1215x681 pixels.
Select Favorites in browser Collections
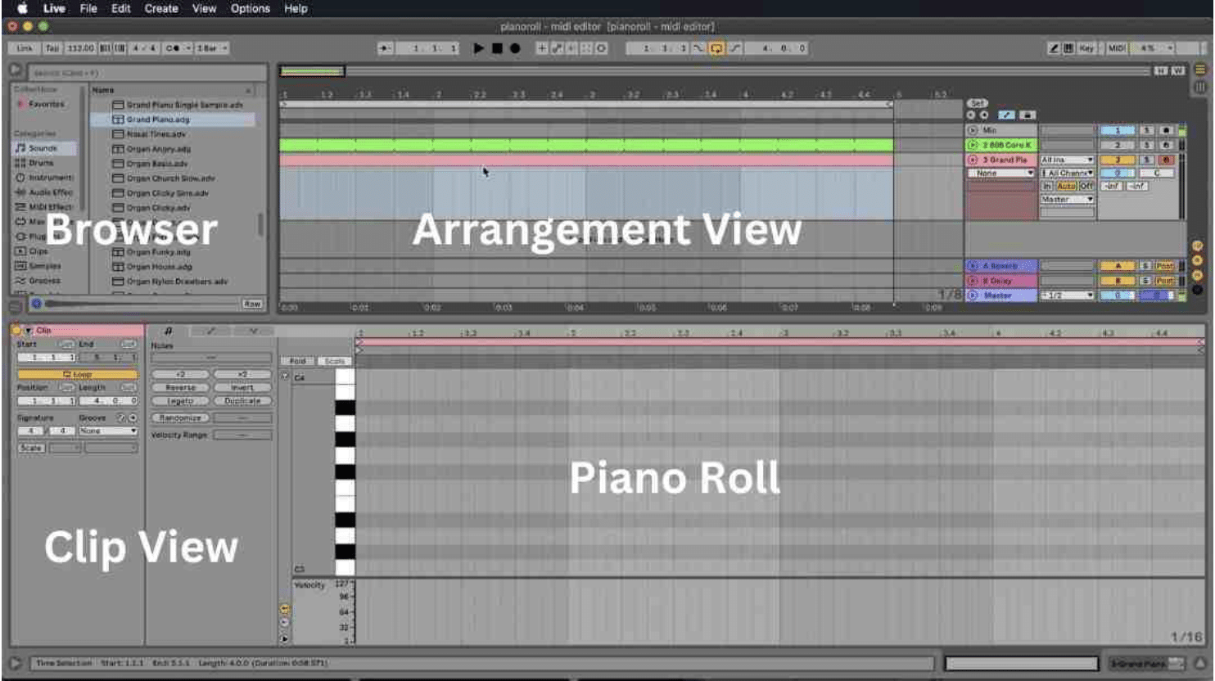(x=45, y=104)
